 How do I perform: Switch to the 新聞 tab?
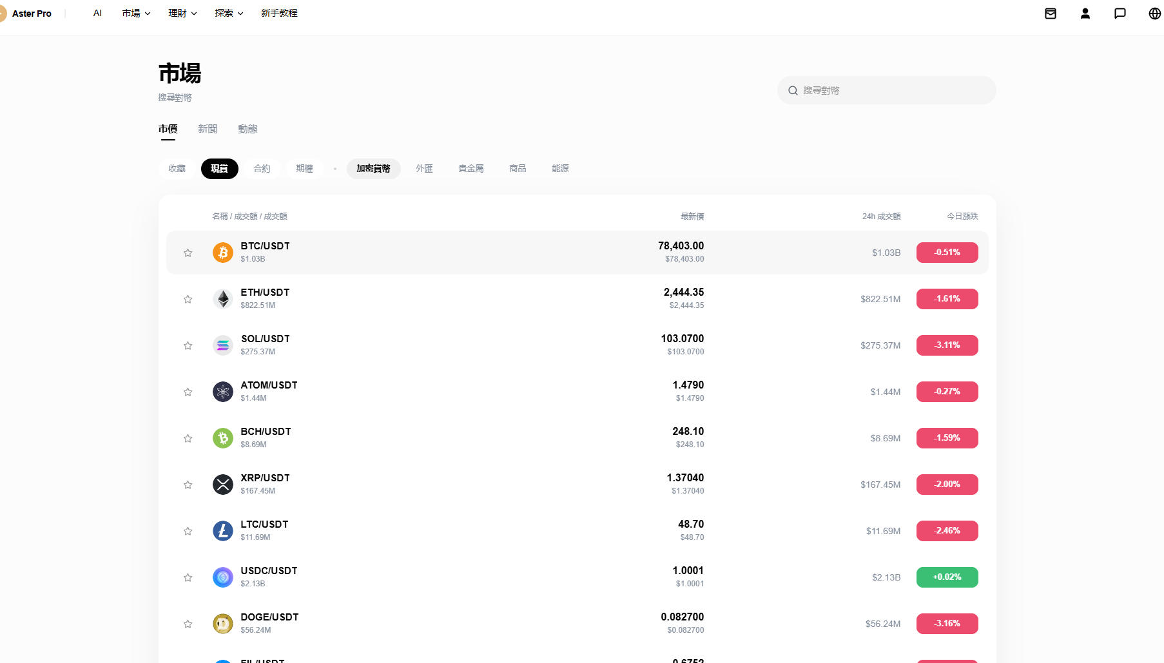[x=208, y=129]
